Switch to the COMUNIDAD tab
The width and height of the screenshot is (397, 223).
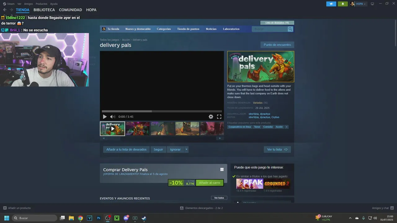click(70, 10)
